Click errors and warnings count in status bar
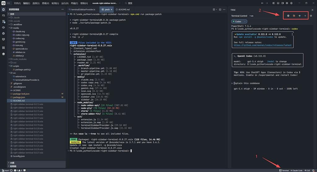This screenshot has width=317, height=172. 18,170
